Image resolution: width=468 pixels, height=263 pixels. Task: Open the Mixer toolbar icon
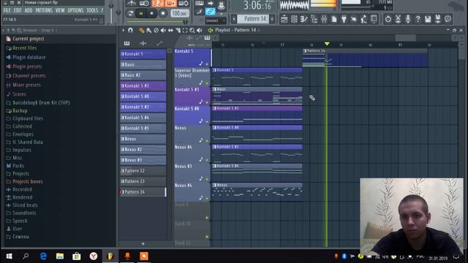click(324, 20)
